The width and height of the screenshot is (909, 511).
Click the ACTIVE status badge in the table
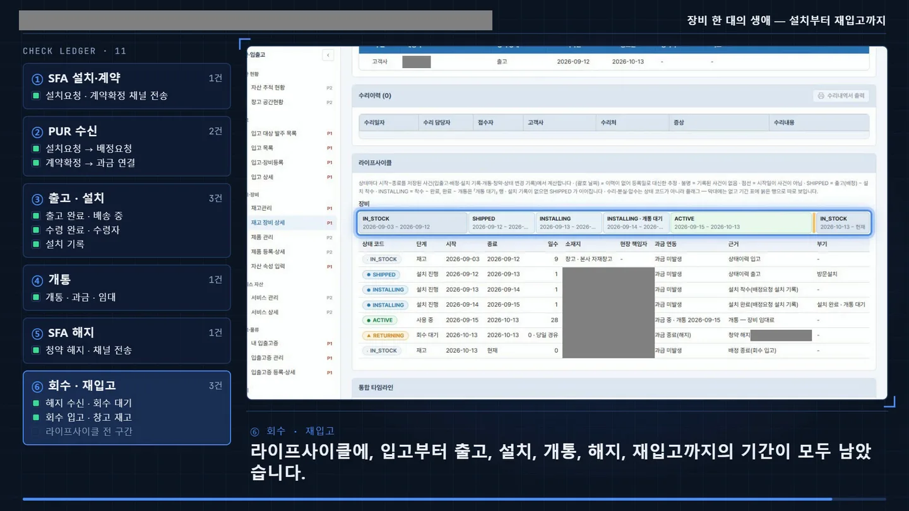(x=379, y=320)
